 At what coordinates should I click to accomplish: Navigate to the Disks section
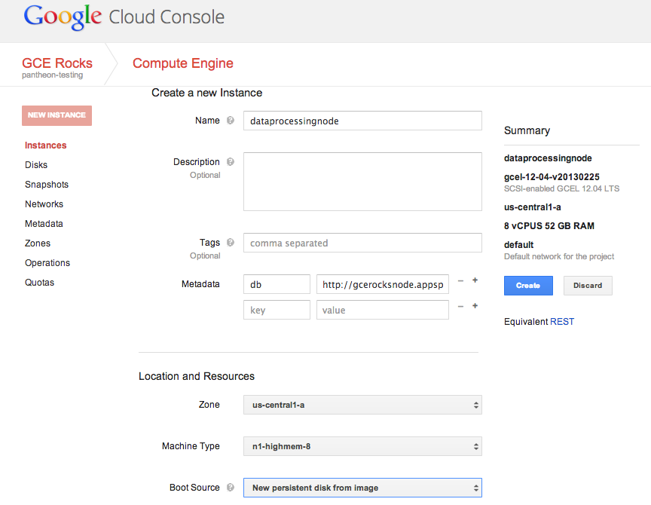point(35,164)
